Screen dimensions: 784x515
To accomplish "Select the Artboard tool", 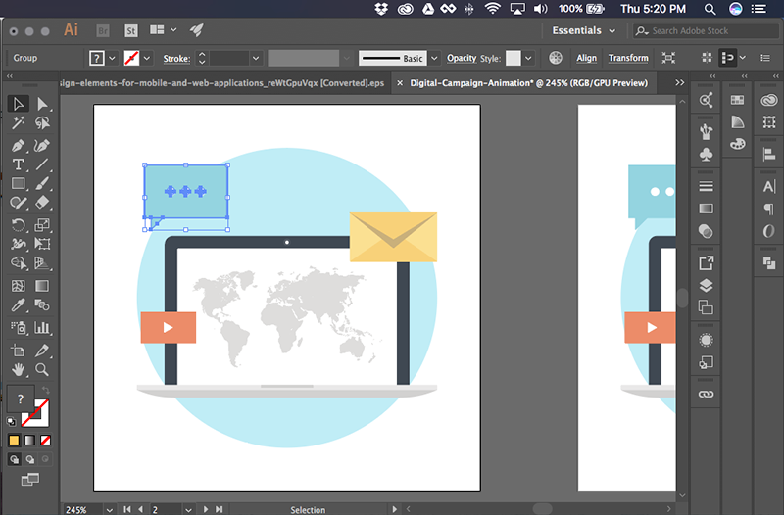I will click(x=18, y=351).
